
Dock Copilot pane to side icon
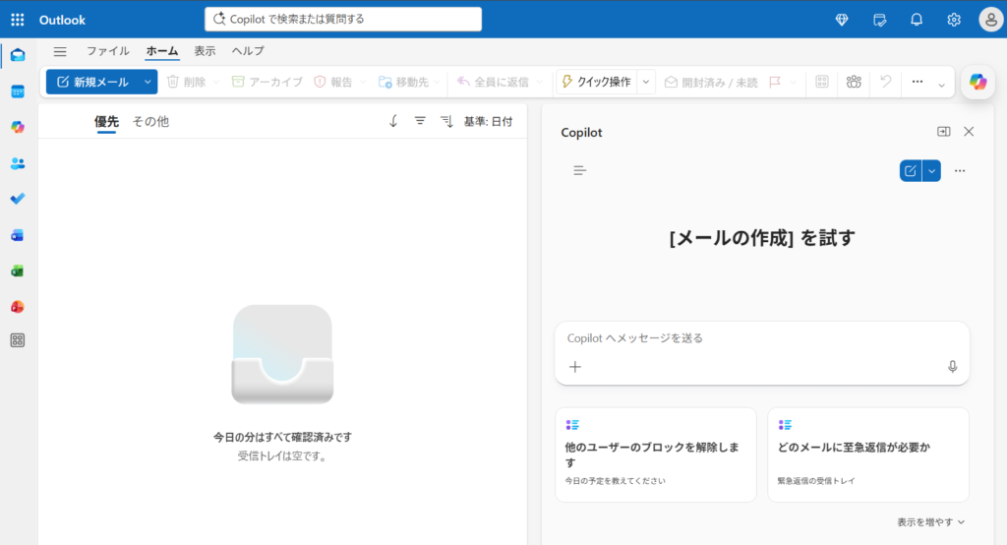(943, 131)
